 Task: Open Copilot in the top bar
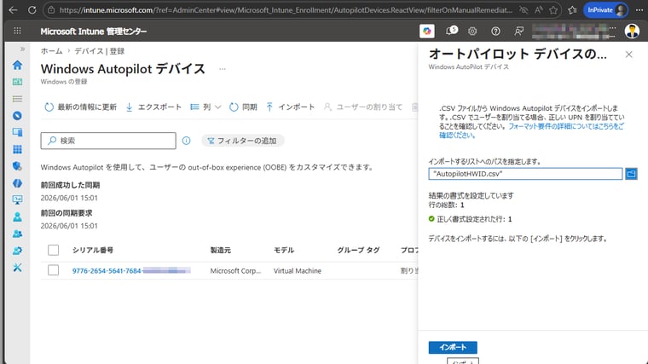point(427,31)
